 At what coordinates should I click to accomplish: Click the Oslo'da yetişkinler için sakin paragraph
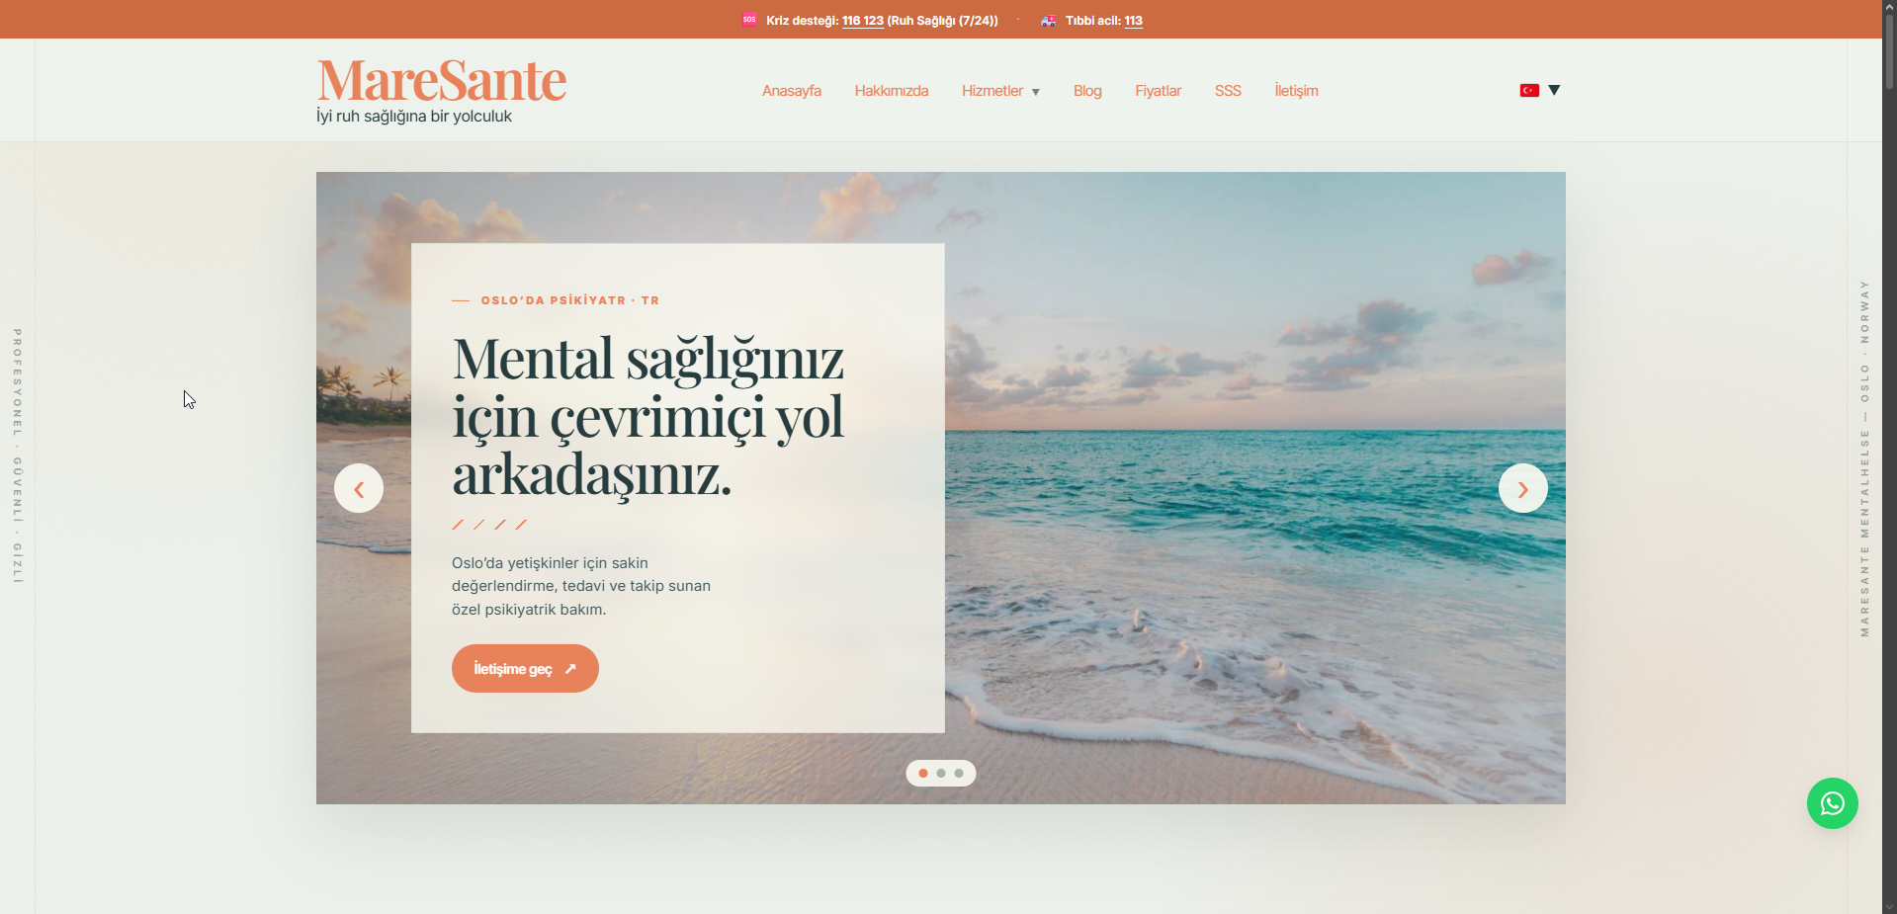tap(581, 586)
